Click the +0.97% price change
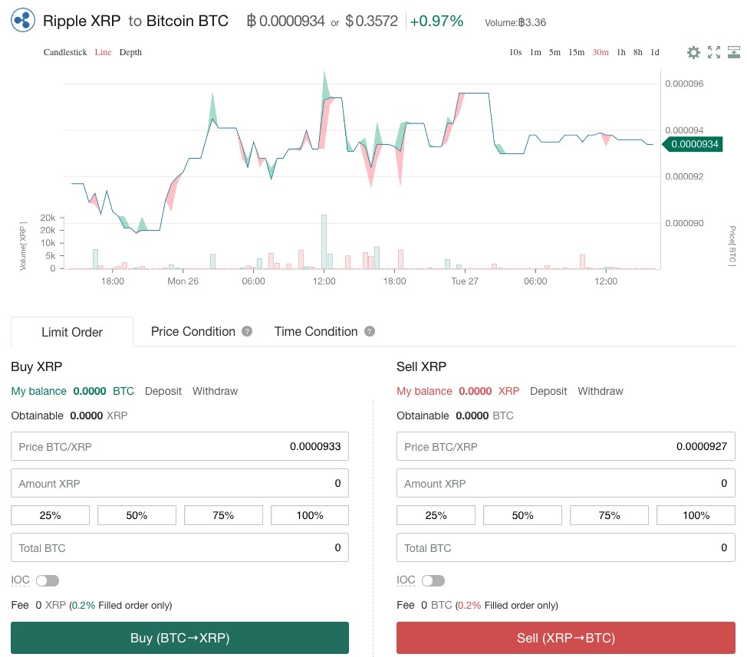The width and height of the screenshot is (747, 657). [x=436, y=21]
